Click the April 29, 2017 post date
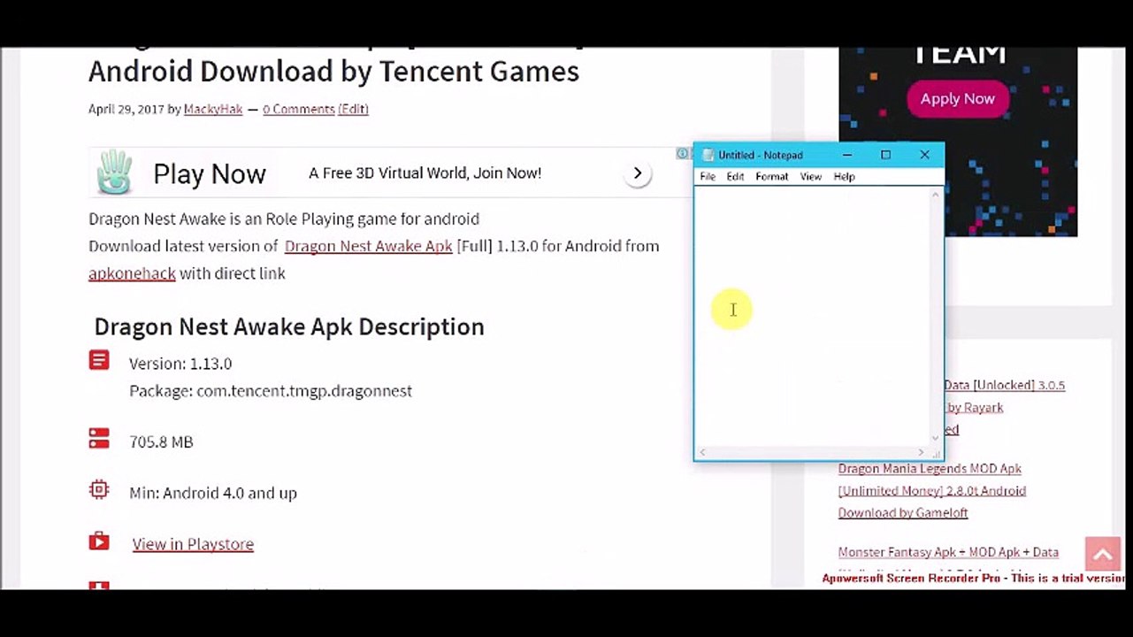1133x637 pixels. pos(126,109)
